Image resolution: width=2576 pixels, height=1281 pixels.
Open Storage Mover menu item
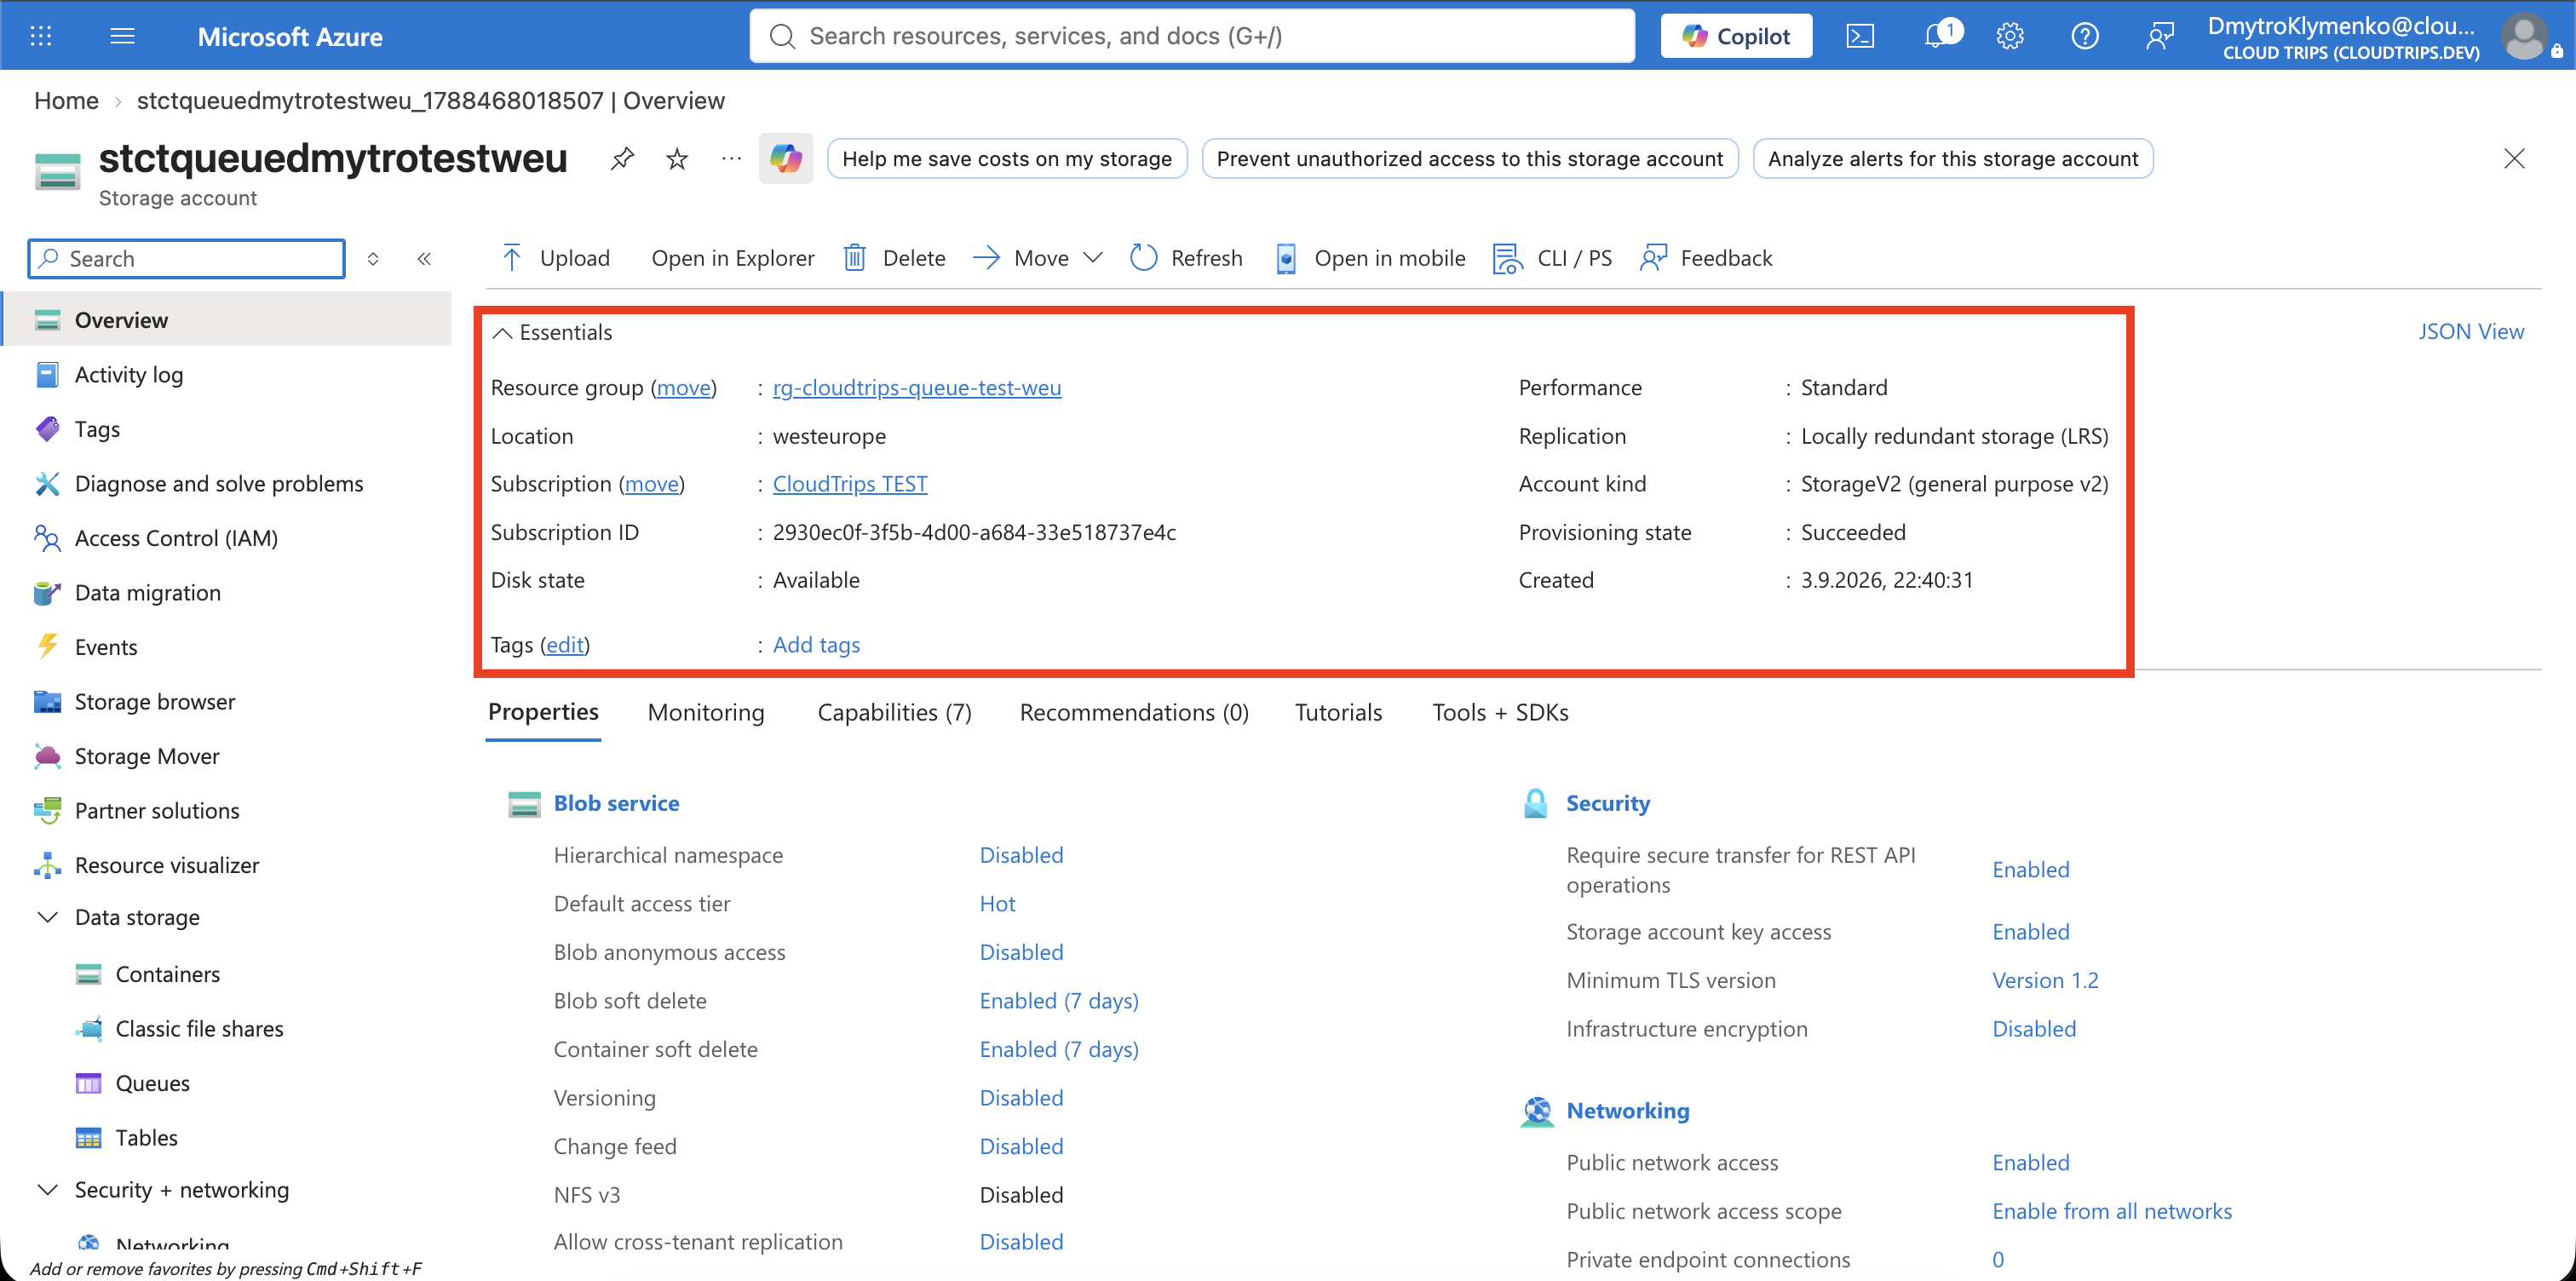pyautogui.click(x=147, y=756)
